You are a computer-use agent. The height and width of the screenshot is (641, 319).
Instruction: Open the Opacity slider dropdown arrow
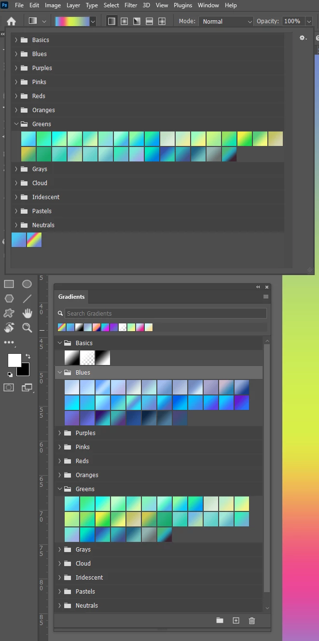click(x=308, y=21)
